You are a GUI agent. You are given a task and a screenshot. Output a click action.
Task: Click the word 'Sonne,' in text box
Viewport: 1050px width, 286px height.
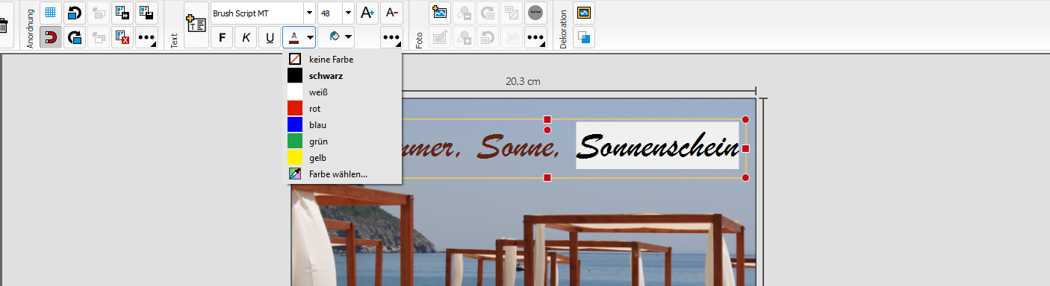click(x=519, y=147)
